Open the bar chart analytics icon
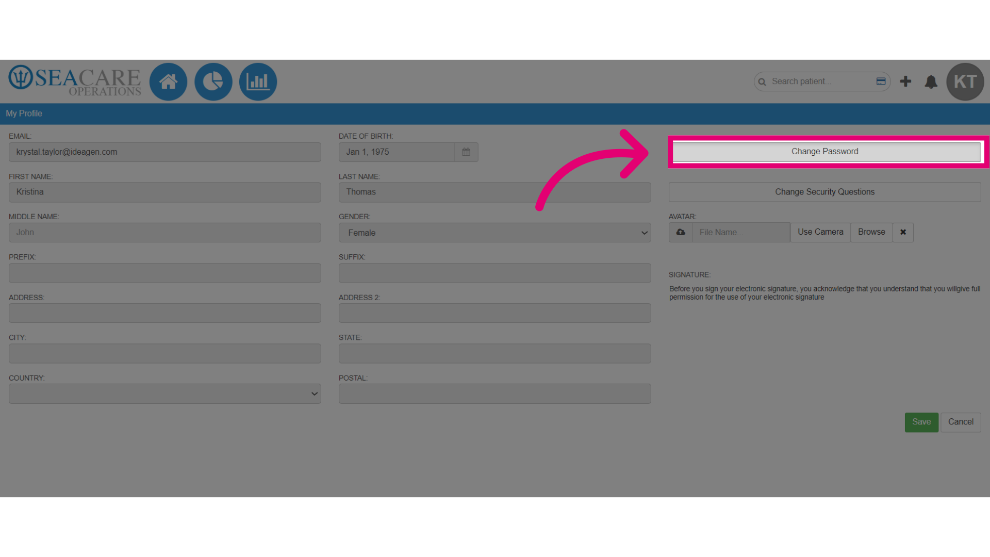Image resolution: width=990 pixels, height=557 pixels. click(x=258, y=81)
